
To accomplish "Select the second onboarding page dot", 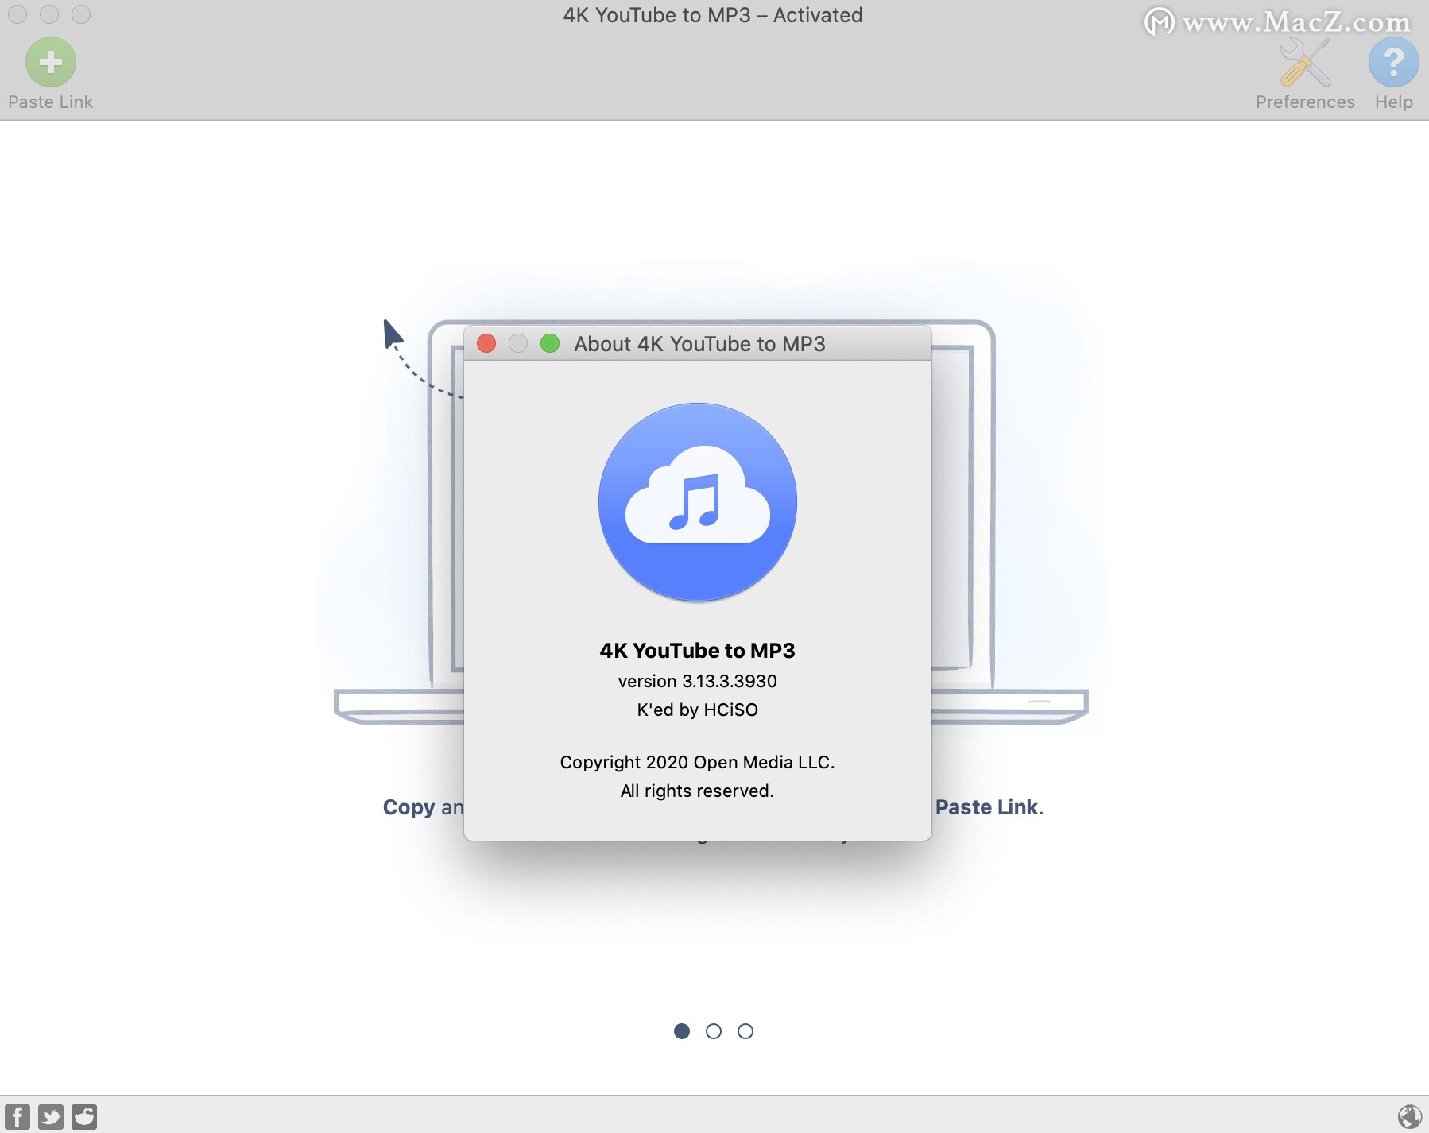I will [x=714, y=1031].
